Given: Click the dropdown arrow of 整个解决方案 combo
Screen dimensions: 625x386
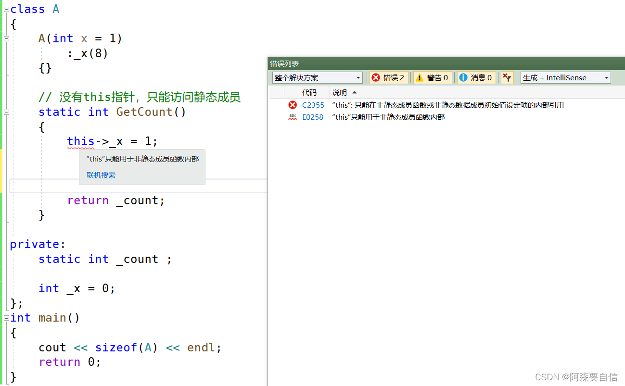Looking at the screenshot, I should click(358, 78).
